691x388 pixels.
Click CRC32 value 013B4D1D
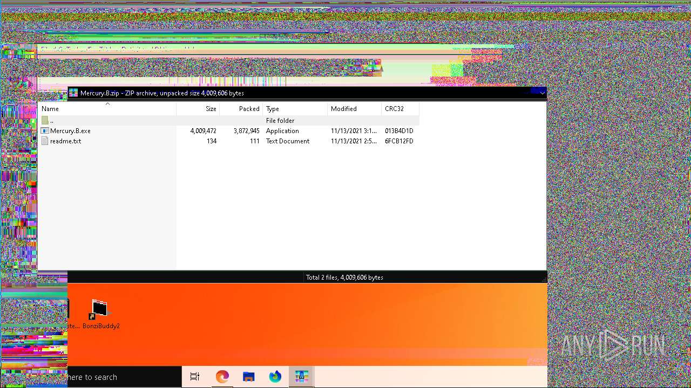tap(399, 131)
